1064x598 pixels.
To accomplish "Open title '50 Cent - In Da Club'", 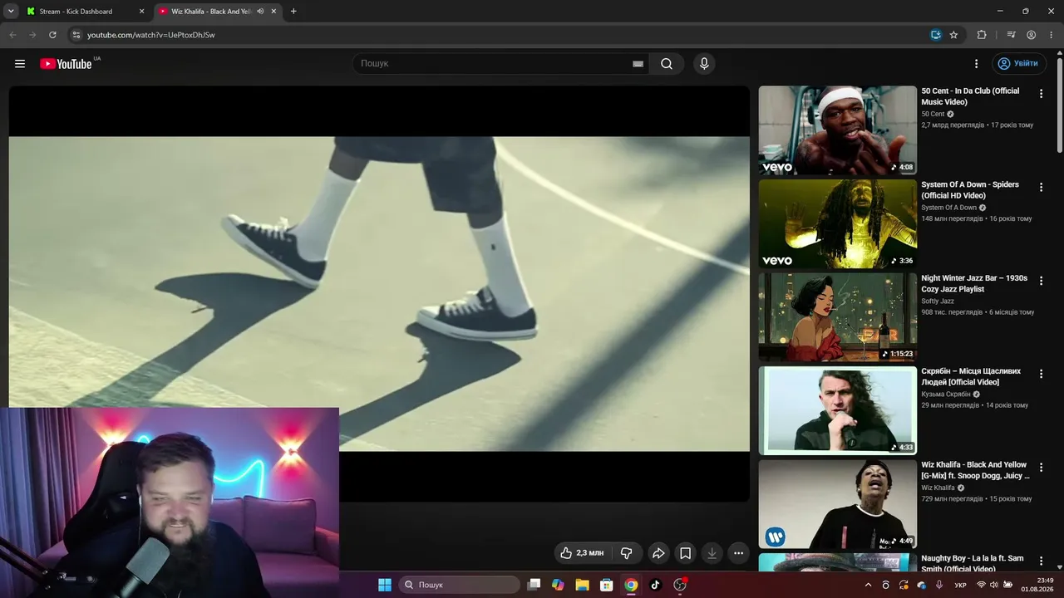I will click(x=970, y=96).
